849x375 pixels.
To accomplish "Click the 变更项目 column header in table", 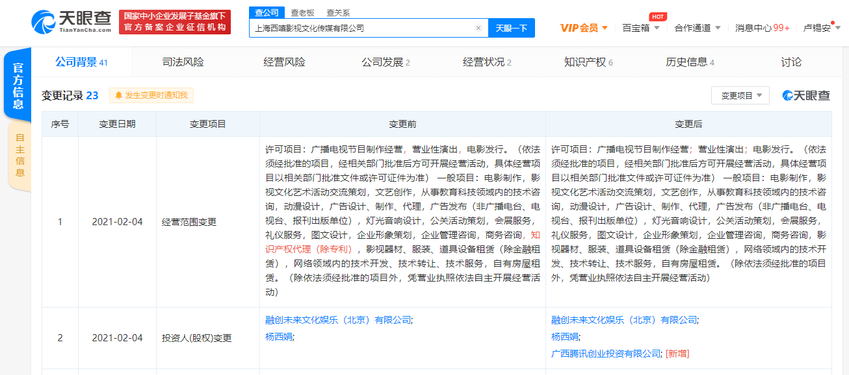I will pyautogui.click(x=208, y=124).
